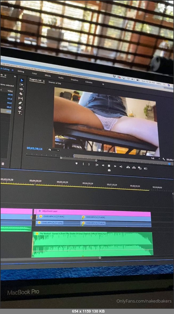Open the Cutting workspace menu icon
Viewport: 174px width, 314px height.
pos(13,70)
